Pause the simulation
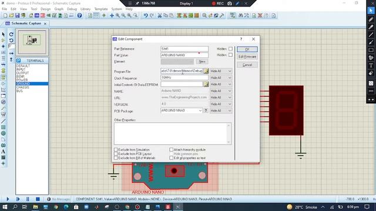Image resolution: width=376 pixels, height=211 pixels. (x=28, y=199)
